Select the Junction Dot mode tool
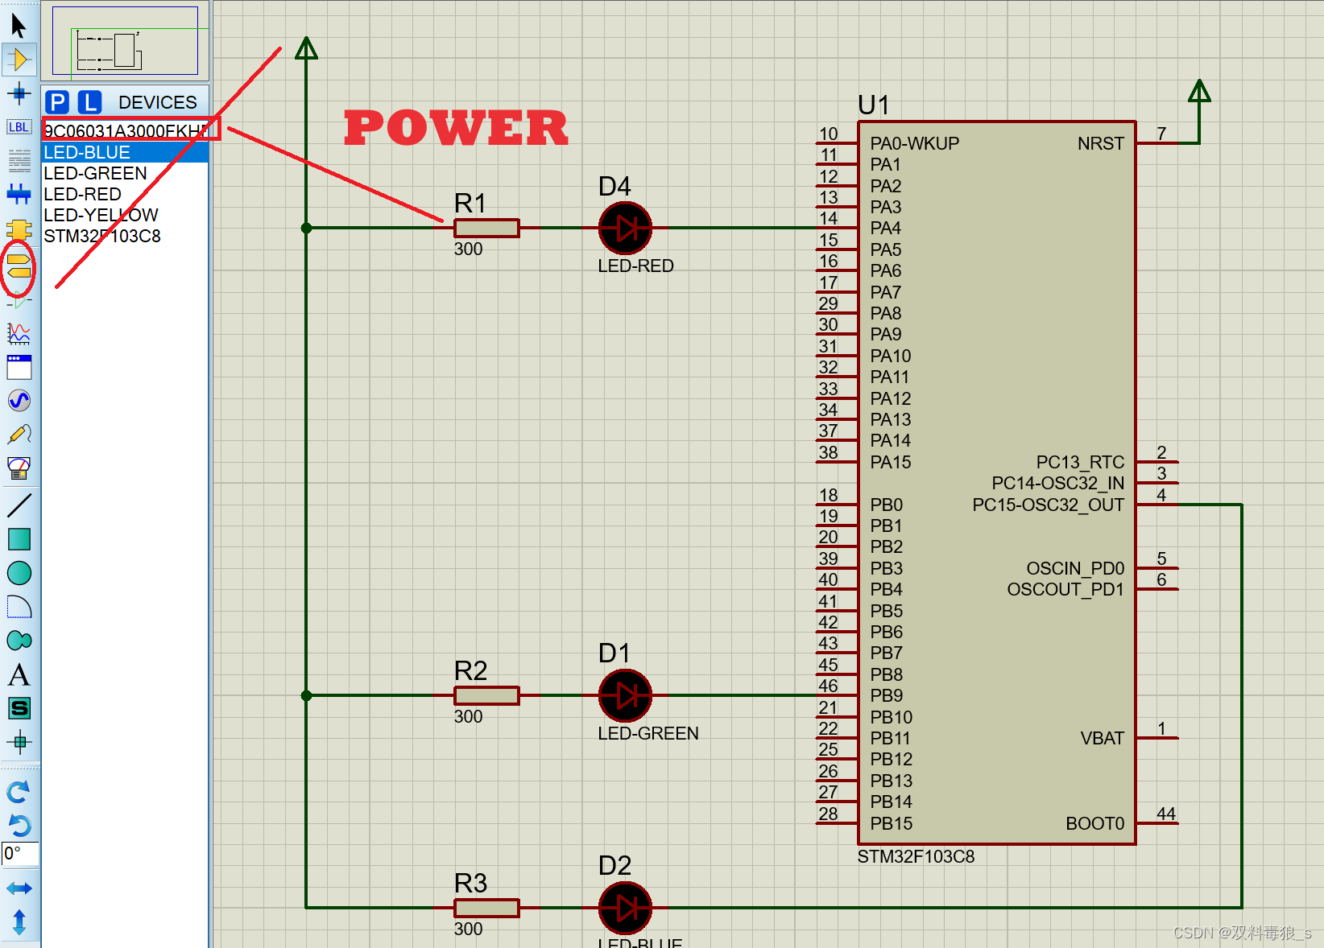Screen dimensions: 1324x948 click(19, 93)
